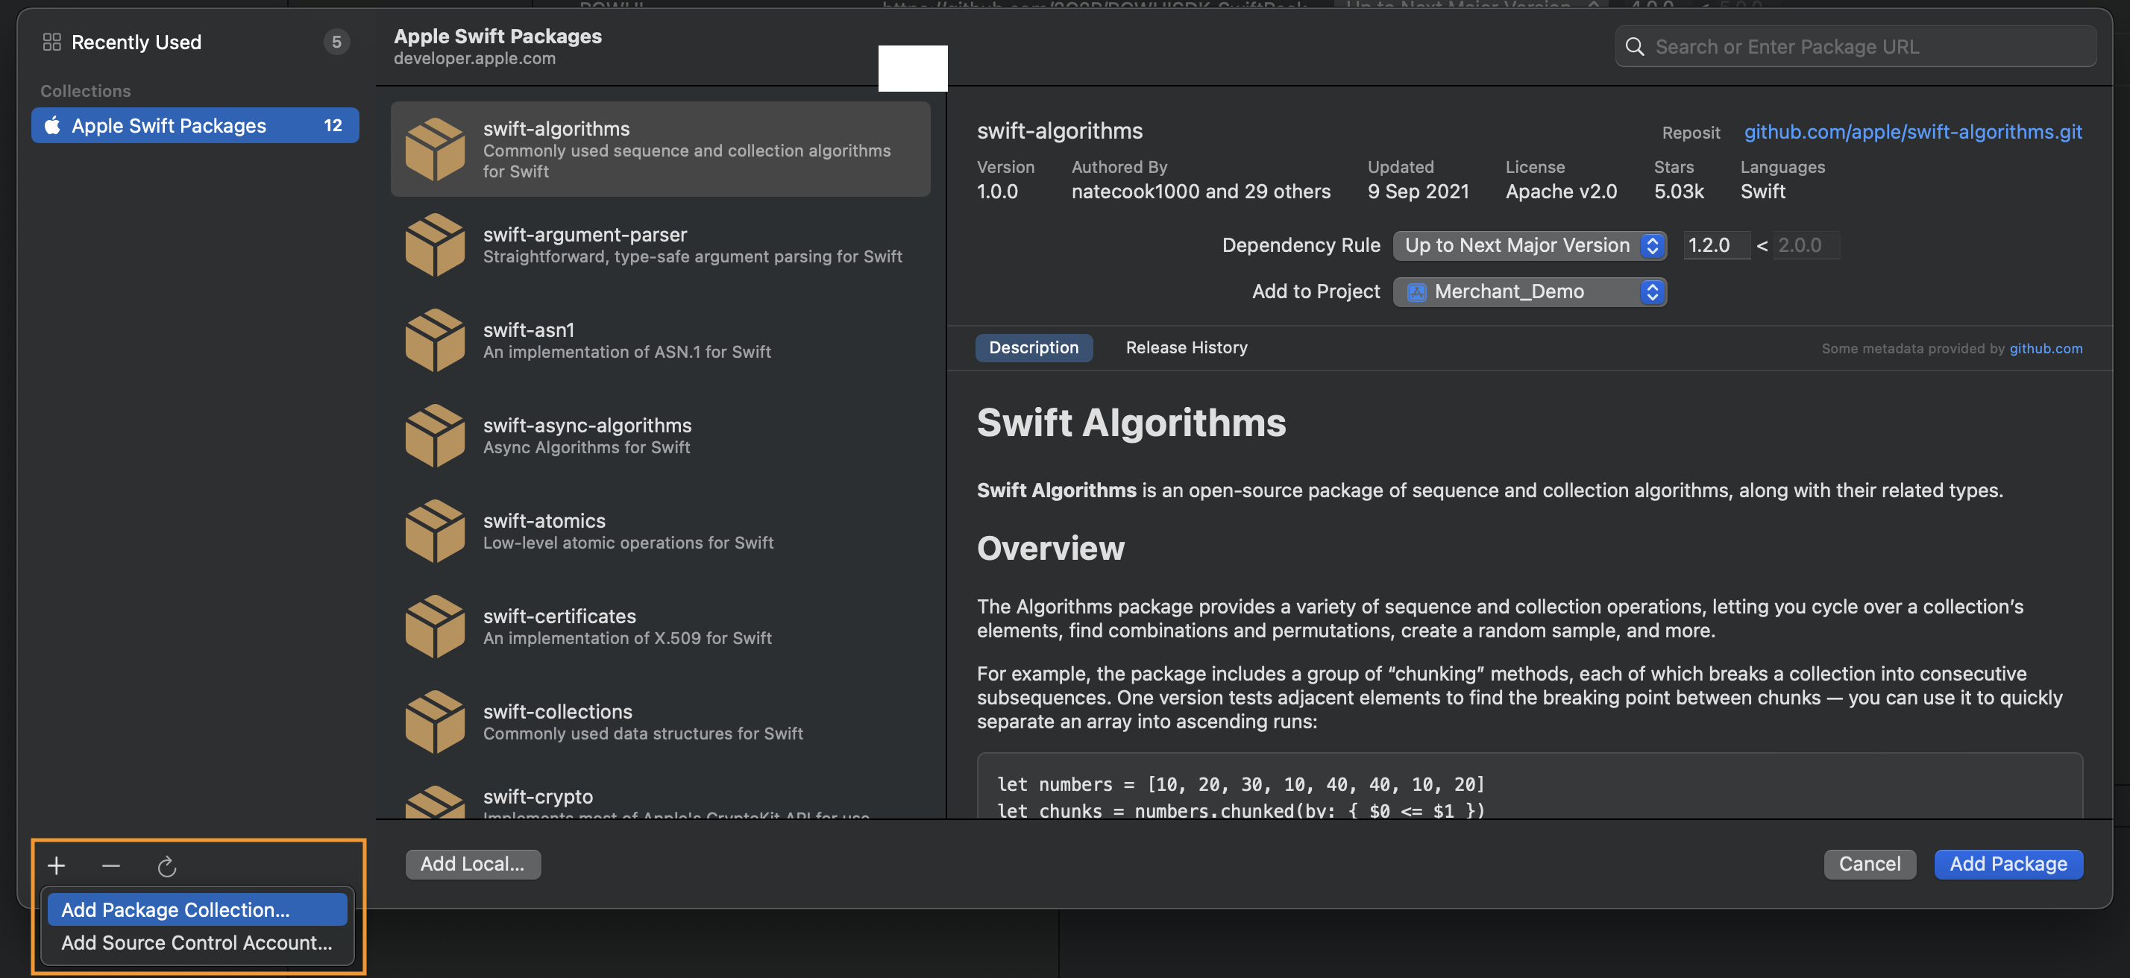Open github.com/apple/swift-algorithms.git link
This screenshot has height=978, width=2130.
(1914, 131)
